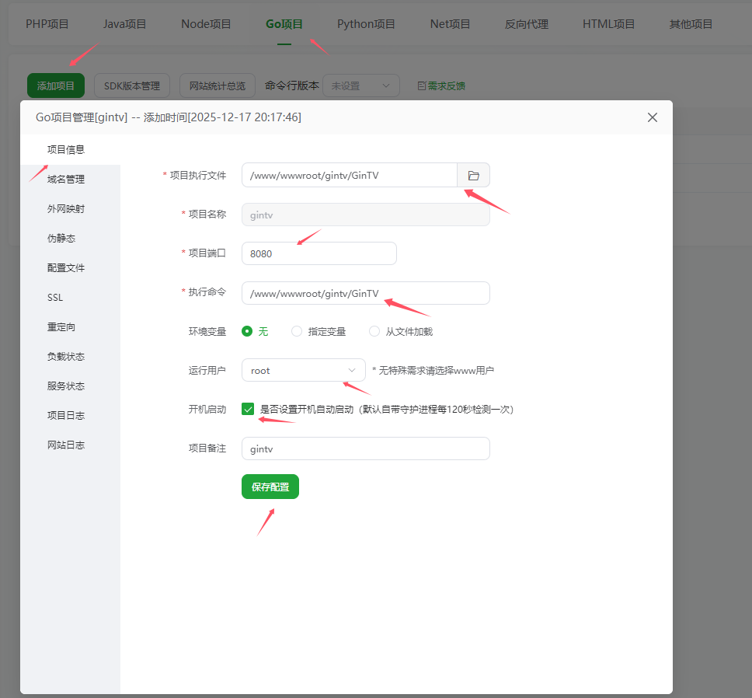Click the 保存配置 button
Image resolution: width=752 pixels, height=698 pixels.
click(x=270, y=487)
